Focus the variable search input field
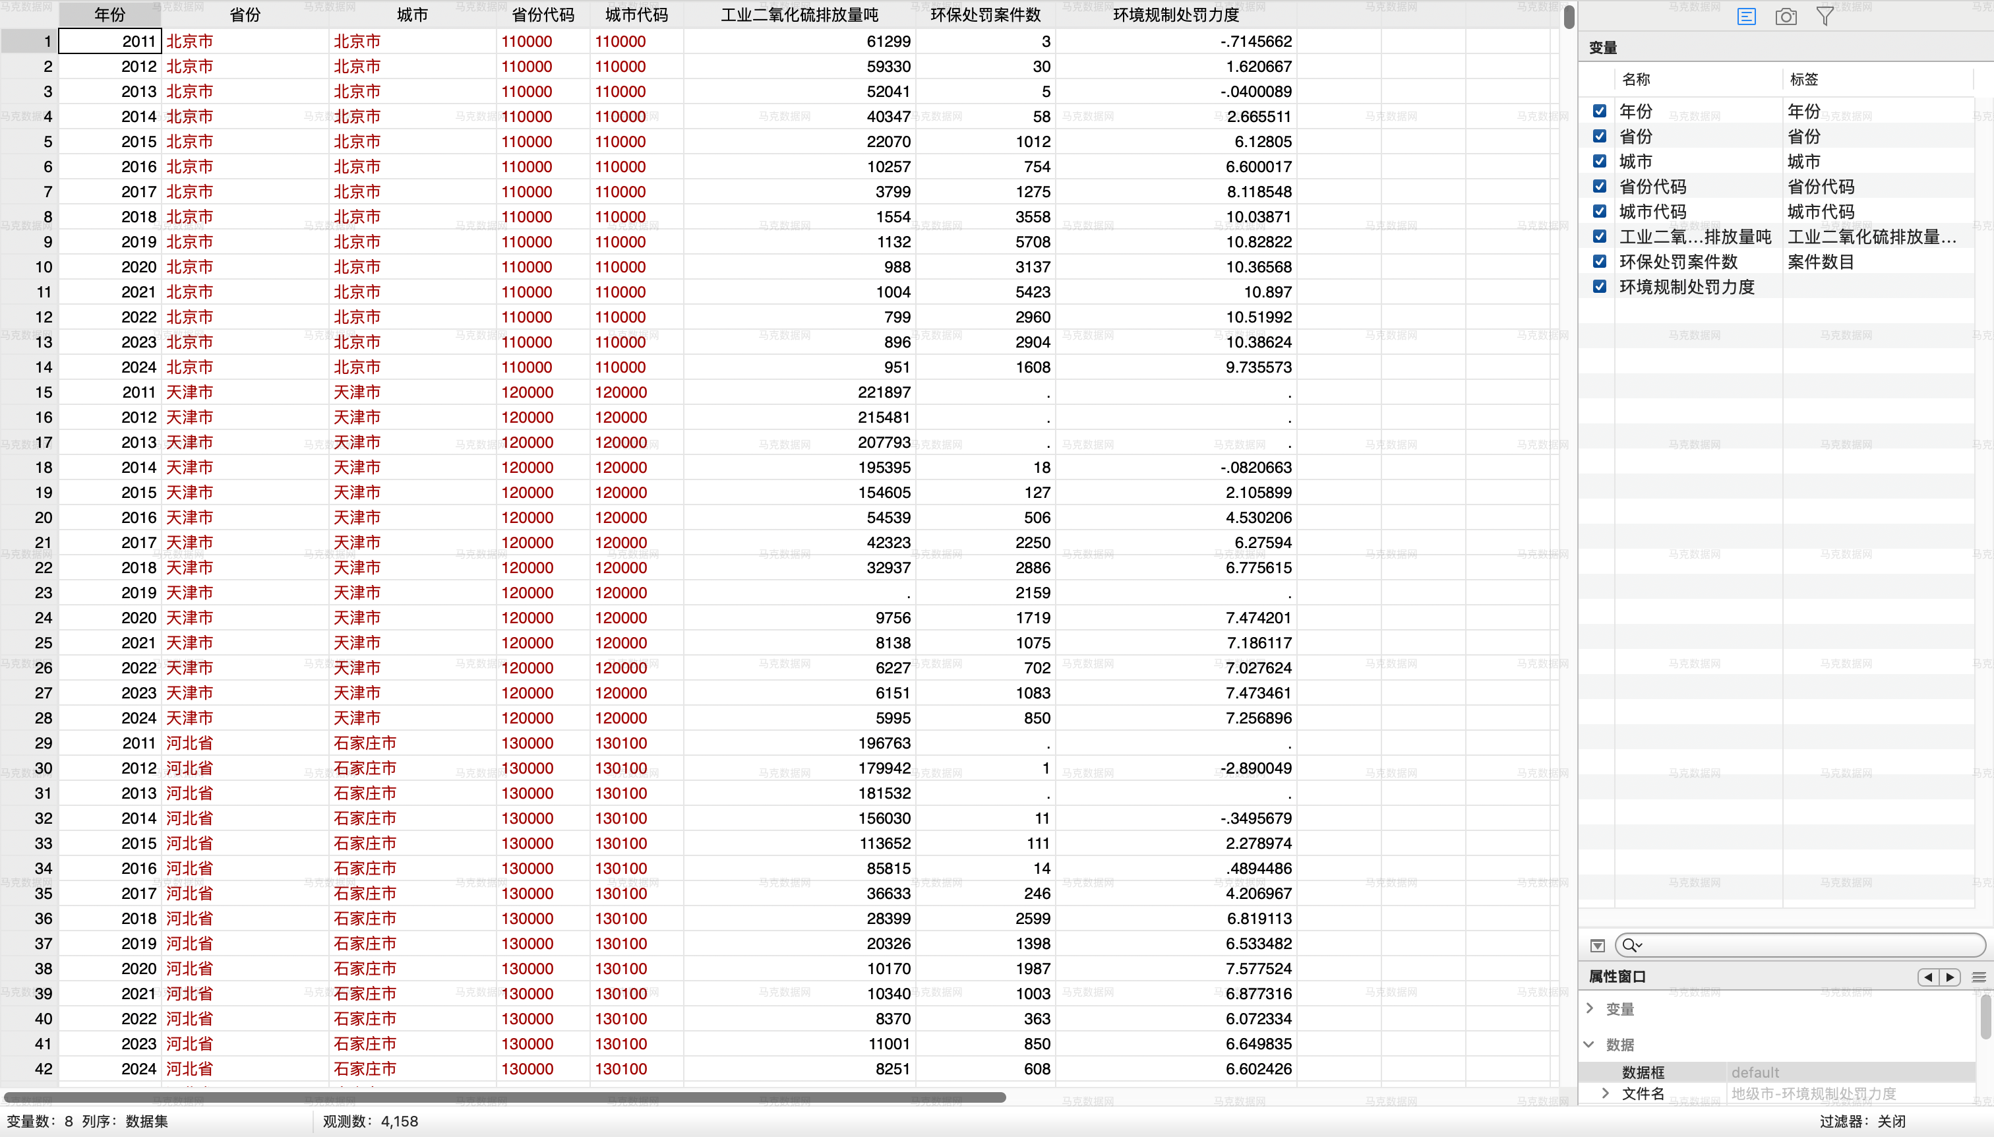The width and height of the screenshot is (1994, 1137). tap(1799, 946)
